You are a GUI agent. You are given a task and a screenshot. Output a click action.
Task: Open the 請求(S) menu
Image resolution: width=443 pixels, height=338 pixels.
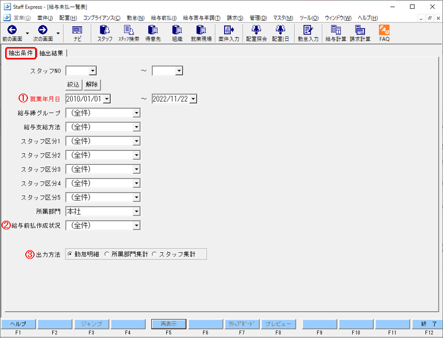pyautogui.click(x=235, y=18)
